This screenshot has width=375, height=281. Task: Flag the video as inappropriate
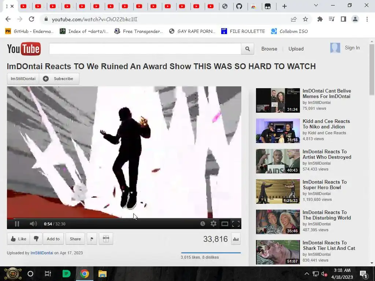(92, 239)
